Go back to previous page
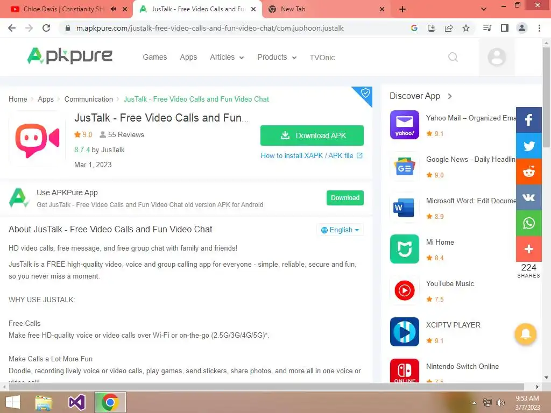551x413 pixels. tap(12, 28)
